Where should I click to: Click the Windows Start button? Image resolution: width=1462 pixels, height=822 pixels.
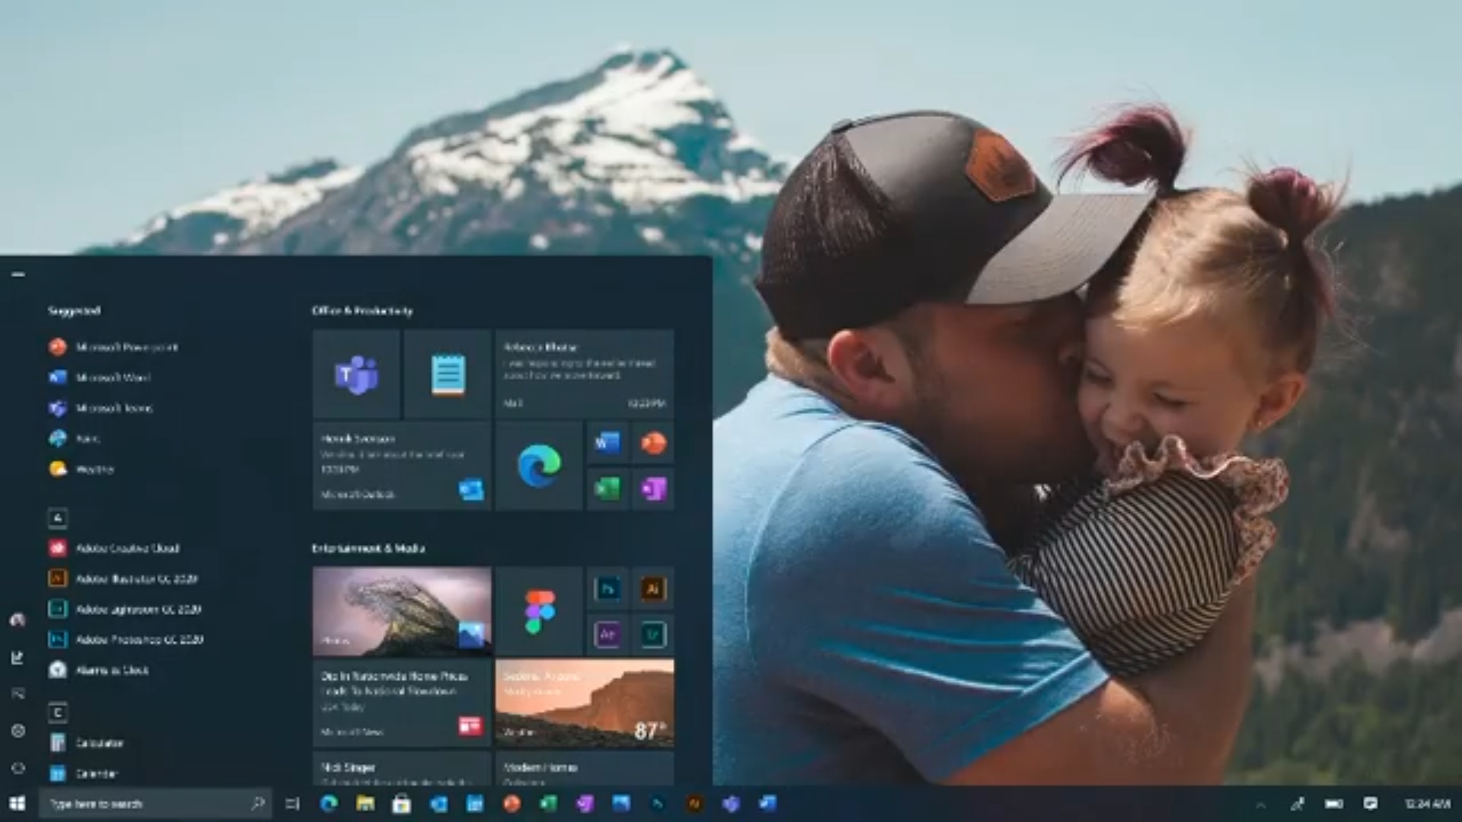[x=18, y=804]
